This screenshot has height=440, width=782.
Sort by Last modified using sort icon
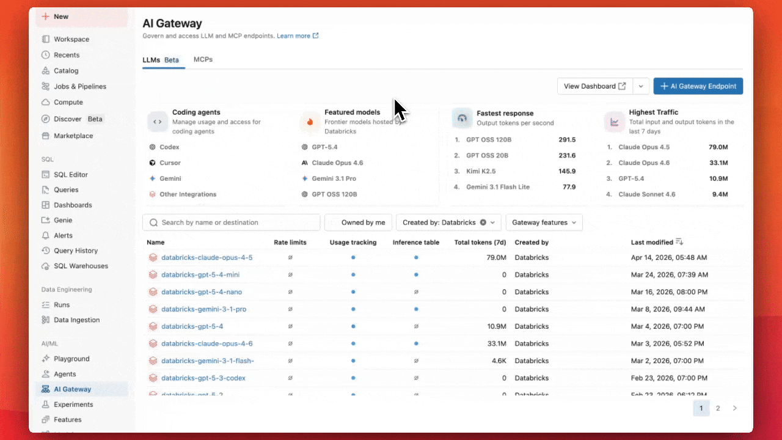[x=679, y=243]
